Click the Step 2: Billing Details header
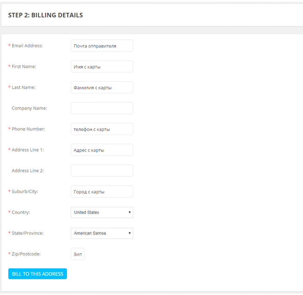The image size is (303, 295). coord(46,15)
